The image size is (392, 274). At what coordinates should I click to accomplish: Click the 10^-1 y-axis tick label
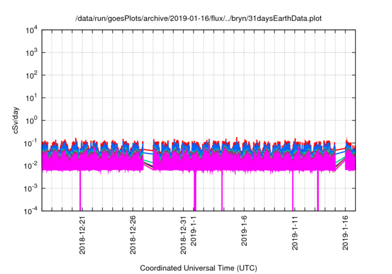click(x=31, y=144)
